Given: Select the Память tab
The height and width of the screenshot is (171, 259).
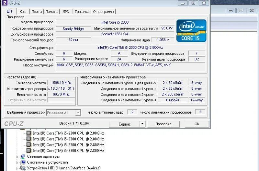Looking at the screenshot, I should coord(51,12).
